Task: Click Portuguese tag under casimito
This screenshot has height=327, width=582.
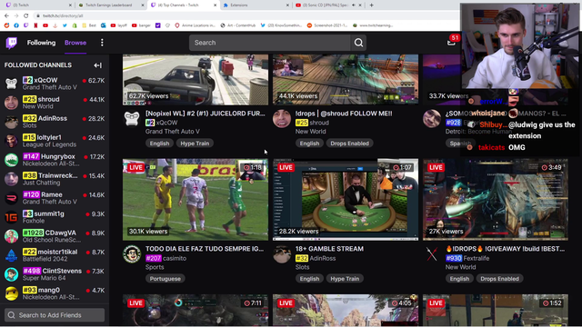Action: click(x=166, y=279)
